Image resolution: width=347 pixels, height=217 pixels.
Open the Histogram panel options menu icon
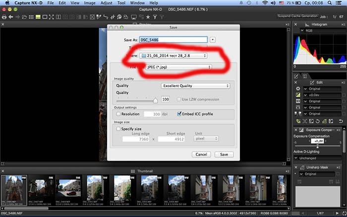point(343,25)
